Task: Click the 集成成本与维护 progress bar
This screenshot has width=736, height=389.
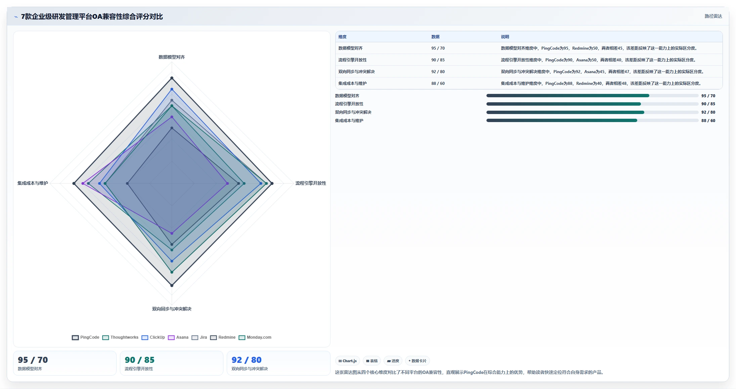Action: (x=592, y=120)
